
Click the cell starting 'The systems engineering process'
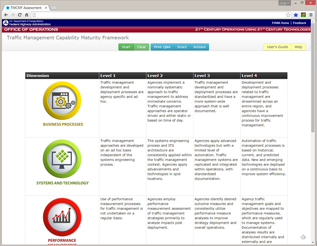[x=170, y=167]
